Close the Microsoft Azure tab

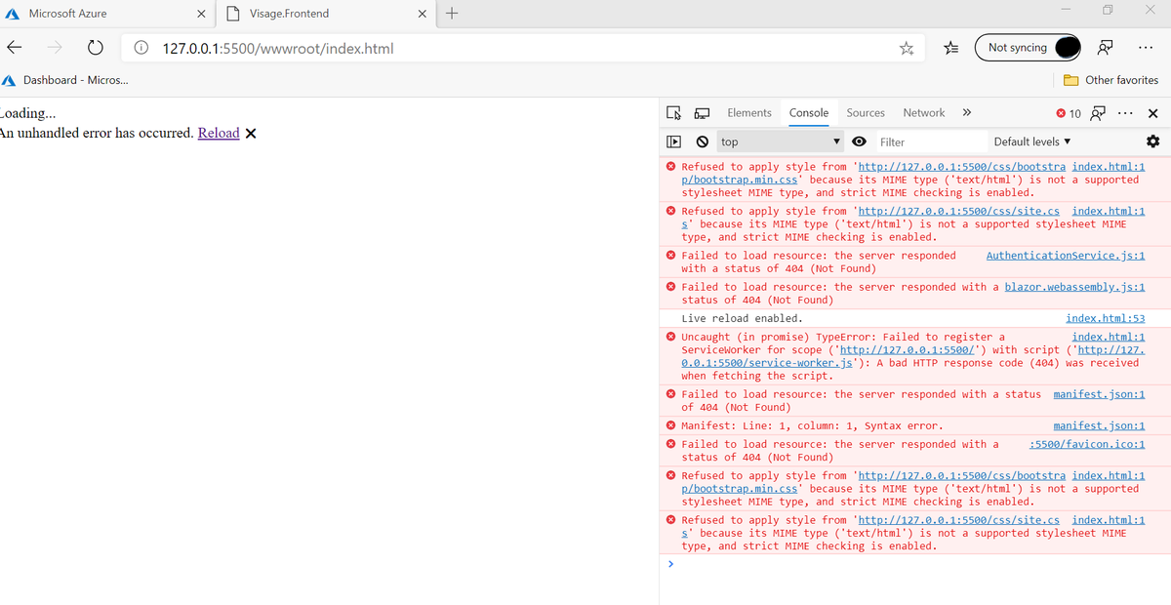point(201,14)
